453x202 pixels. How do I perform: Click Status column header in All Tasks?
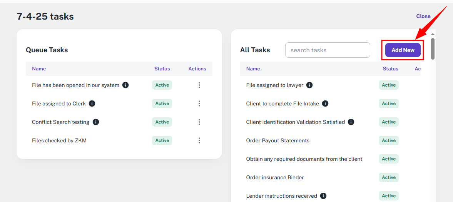pyautogui.click(x=390, y=69)
